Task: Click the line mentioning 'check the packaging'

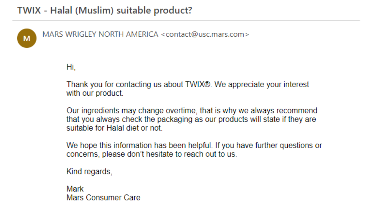Action: [x=191, y=119]
